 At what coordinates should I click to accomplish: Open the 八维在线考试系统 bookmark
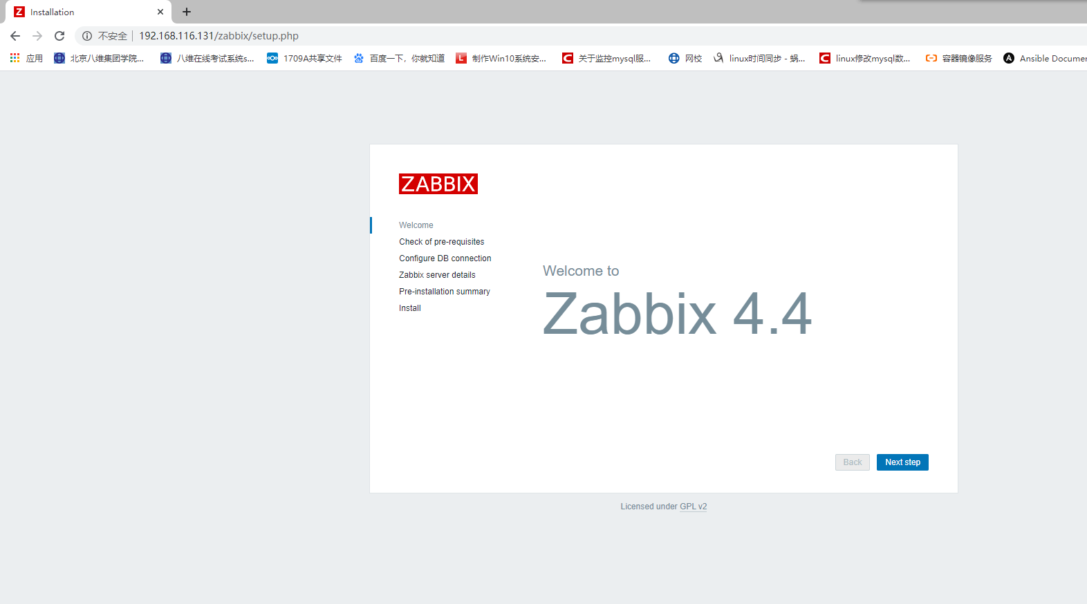pos(207,58)
